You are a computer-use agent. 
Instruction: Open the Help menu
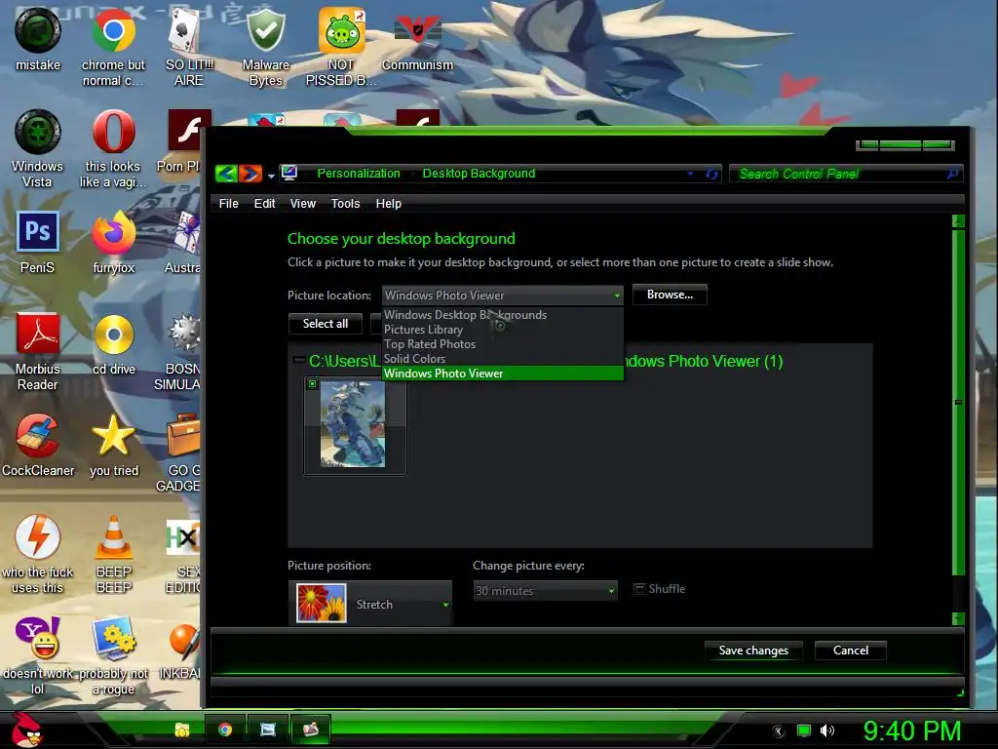pos(388,203)
